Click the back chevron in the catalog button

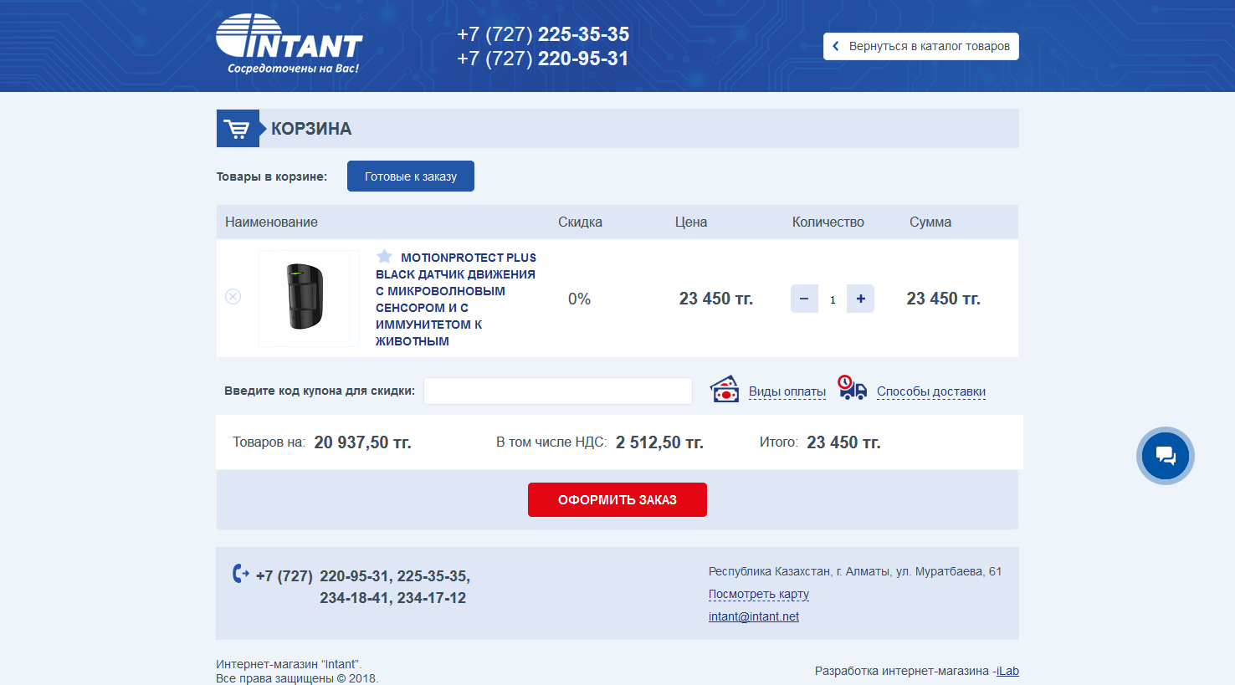[835, 46]
